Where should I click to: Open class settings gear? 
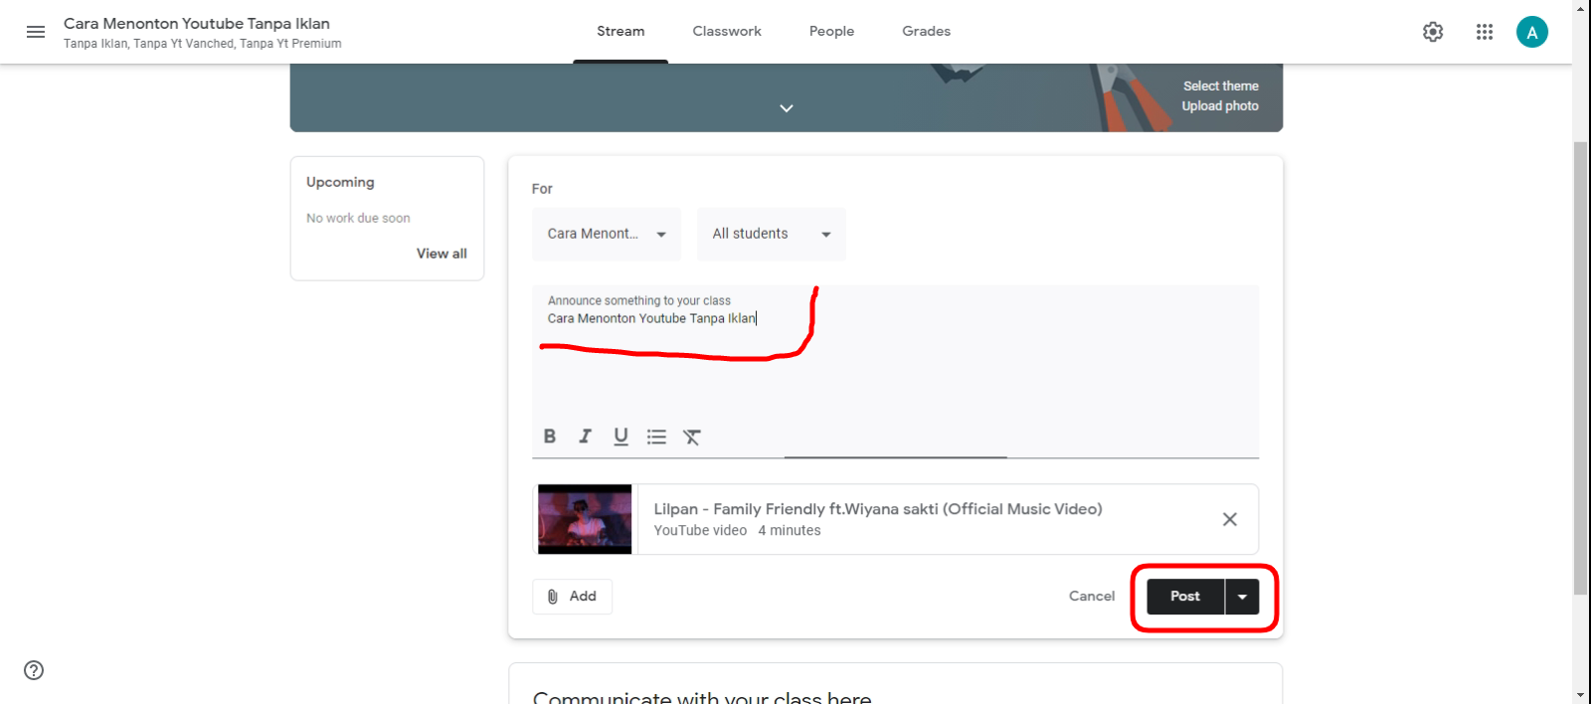tap(1433, 32)
